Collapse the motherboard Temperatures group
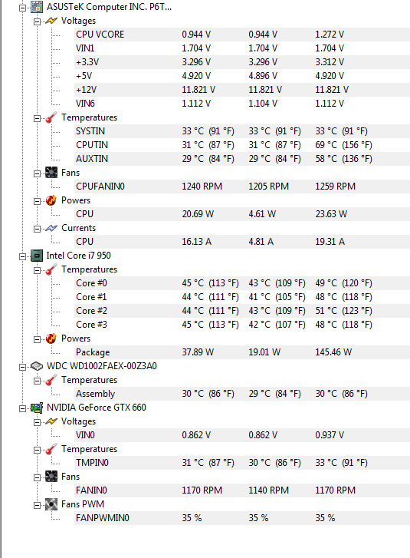Screen dimensions: 410x558 pyautogui.click(x=37, y=118)
